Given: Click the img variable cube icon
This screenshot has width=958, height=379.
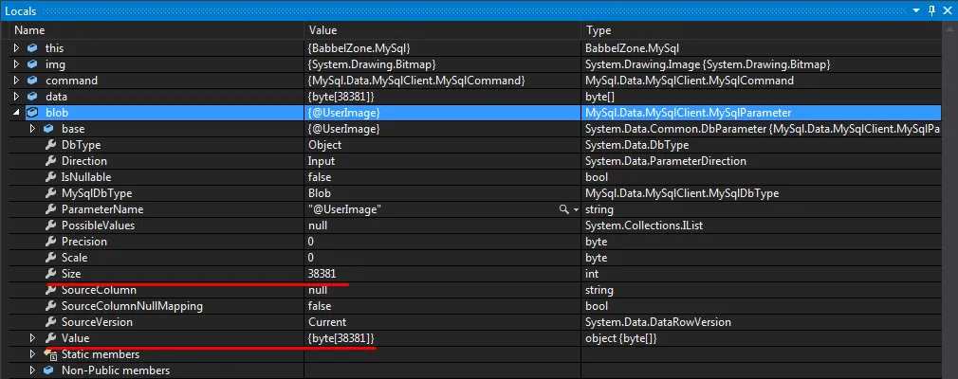Looking at the screenshot, I should pyautogui.click(x=32, y=64).
